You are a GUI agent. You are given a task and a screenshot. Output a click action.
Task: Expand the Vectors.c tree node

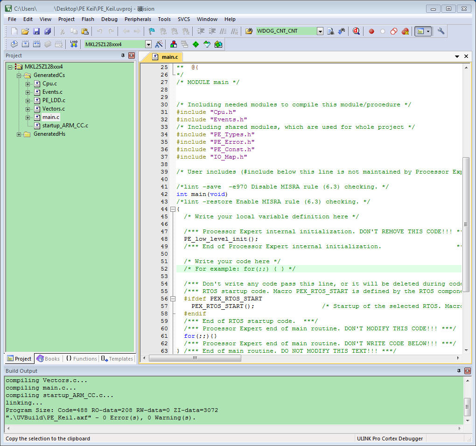click(28, 109)
